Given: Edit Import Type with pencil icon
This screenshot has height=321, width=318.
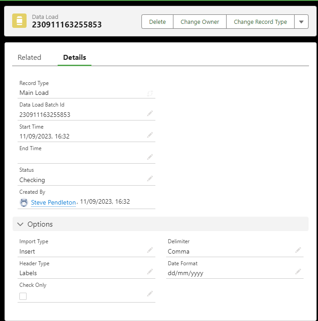Looking at the screenshot, I should 150,250.
